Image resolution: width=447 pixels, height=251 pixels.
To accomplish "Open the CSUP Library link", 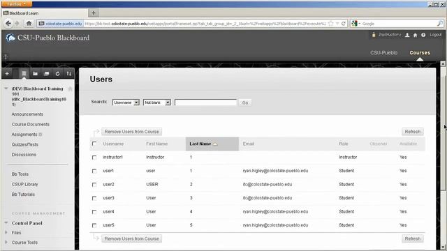I will pos(25,184).
